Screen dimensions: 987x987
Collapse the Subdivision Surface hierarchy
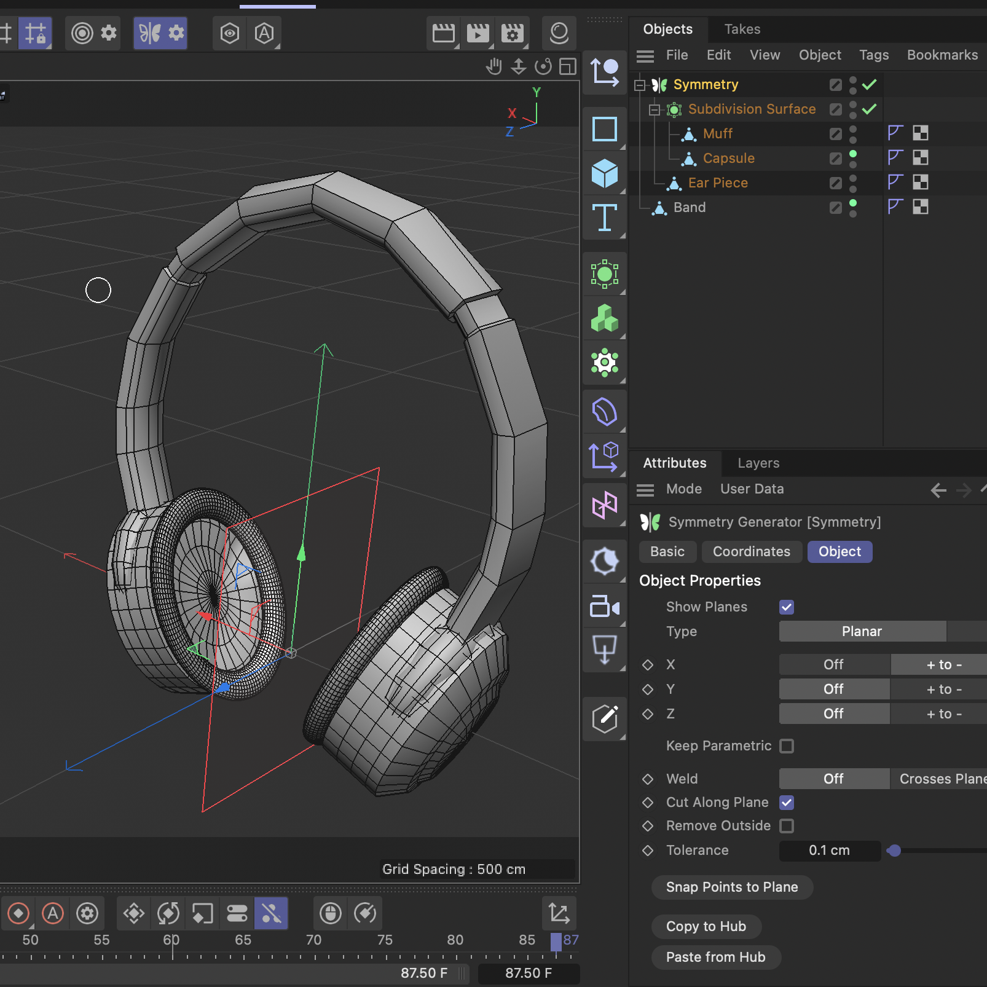653,109
